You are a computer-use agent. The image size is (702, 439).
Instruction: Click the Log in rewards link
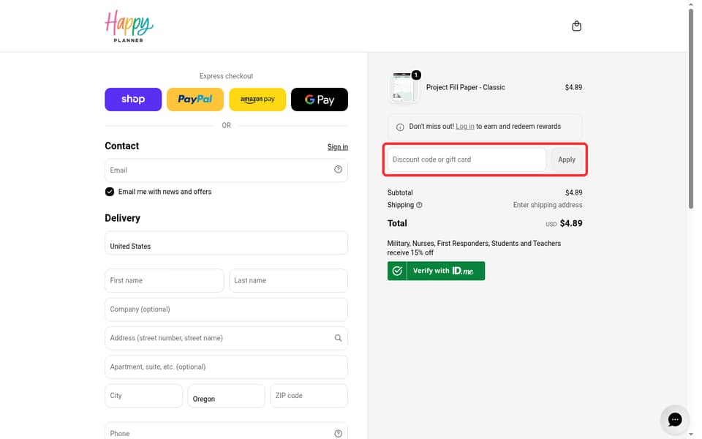click(x=465, y=127)
